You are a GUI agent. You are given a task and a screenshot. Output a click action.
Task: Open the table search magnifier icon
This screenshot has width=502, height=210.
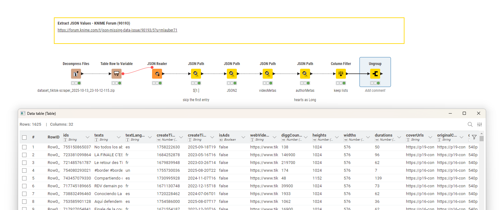[x=470, y=124]
